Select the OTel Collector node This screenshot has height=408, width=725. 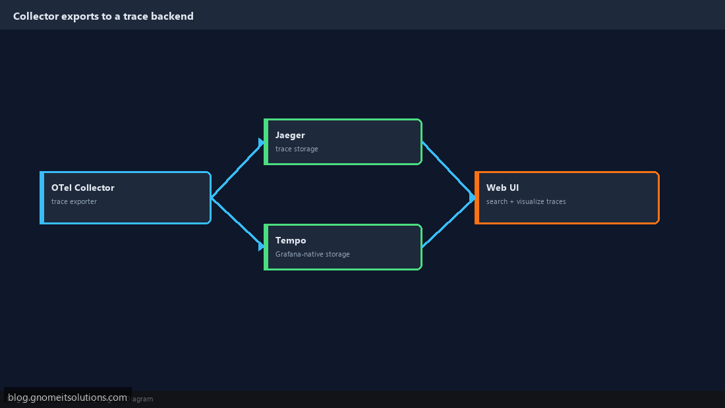(125, 197)
